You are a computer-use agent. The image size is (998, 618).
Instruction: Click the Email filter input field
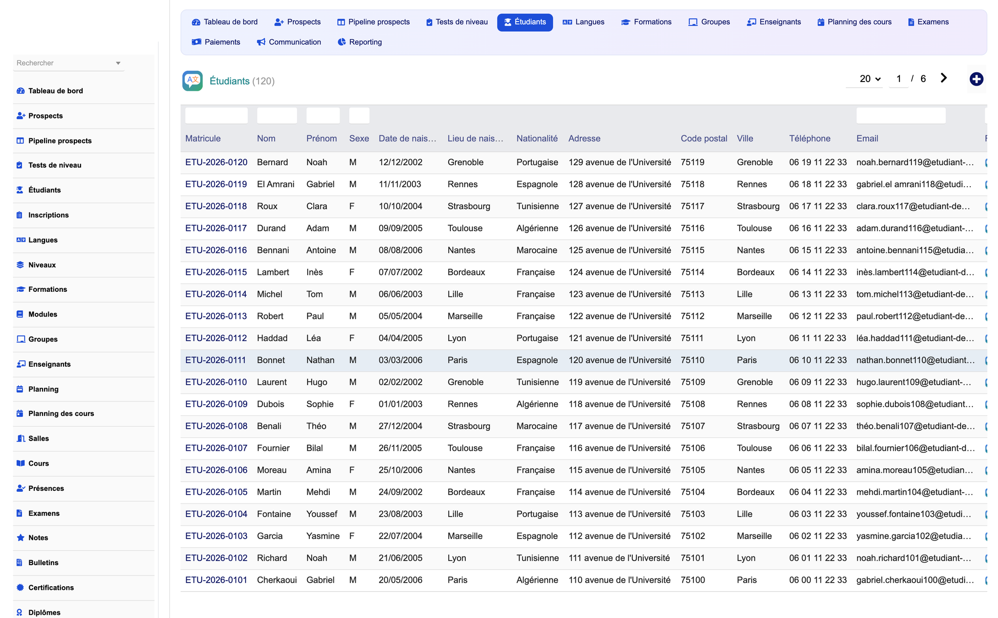pos(901,115)
